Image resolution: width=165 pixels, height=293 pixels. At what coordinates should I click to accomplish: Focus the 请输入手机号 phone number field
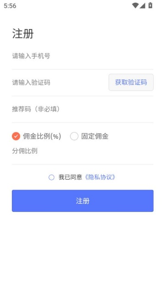(82, 56)
